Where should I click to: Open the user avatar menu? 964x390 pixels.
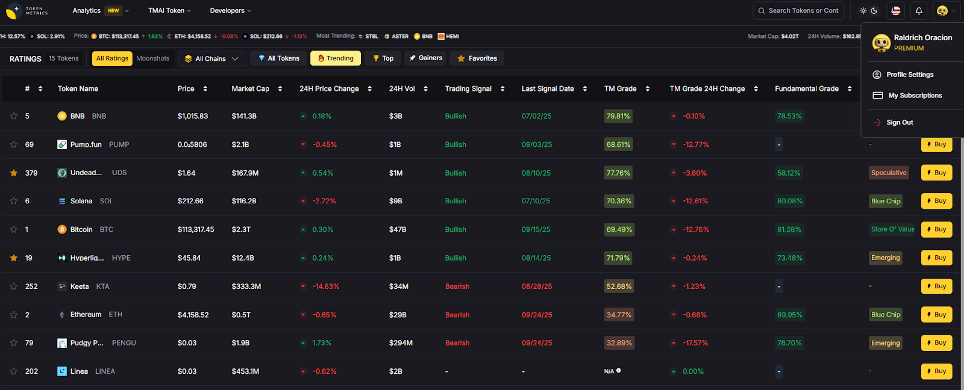pos(946,11)
